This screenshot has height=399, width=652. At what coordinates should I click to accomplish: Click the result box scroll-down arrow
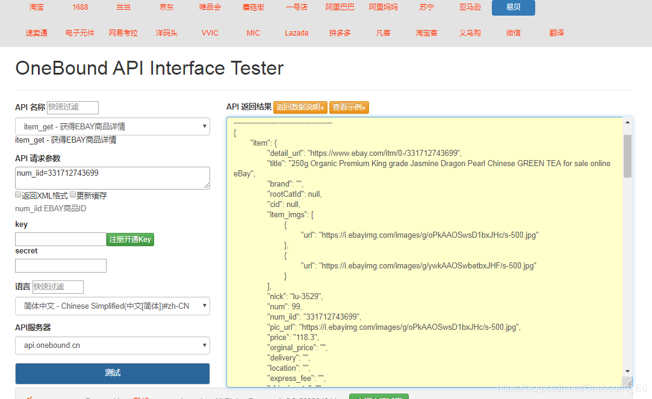pos(627,371)
